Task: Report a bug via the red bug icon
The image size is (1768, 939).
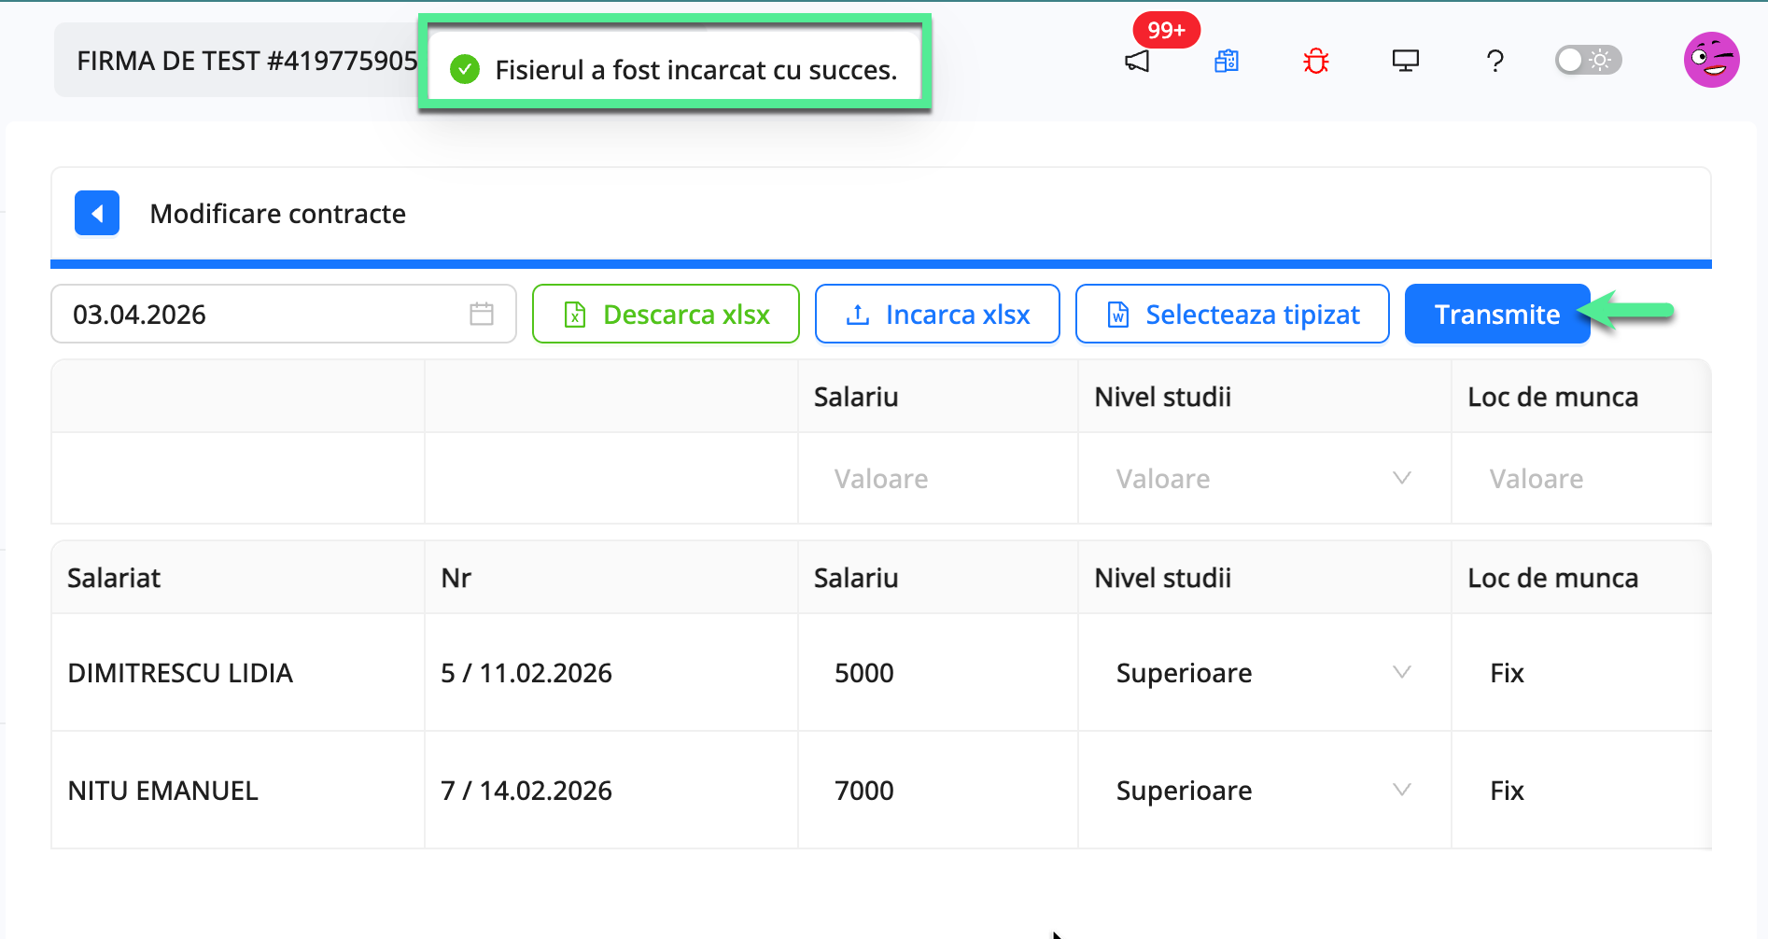Action: (x=1315, y=60)
